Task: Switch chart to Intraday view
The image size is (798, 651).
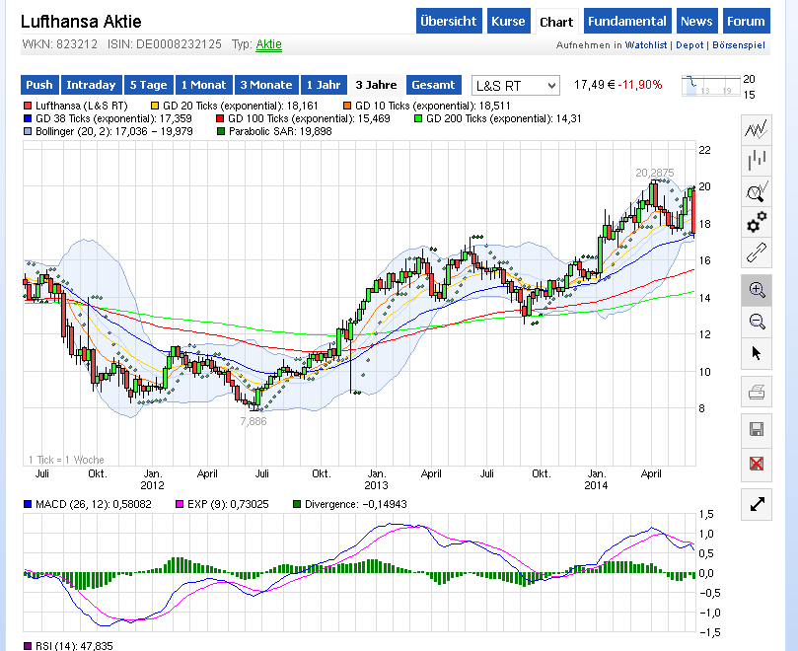Action: pos(93,86)
